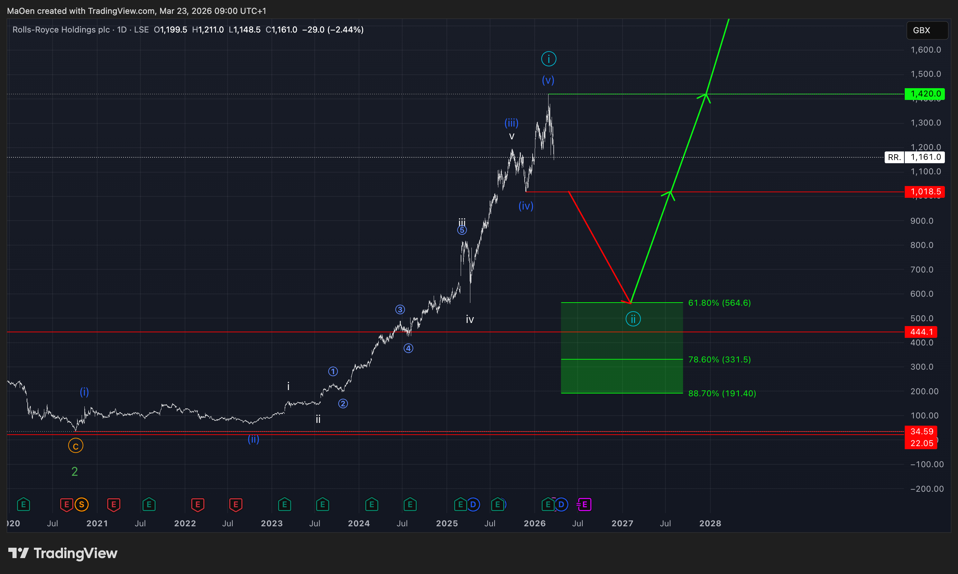958x574 pixels.
Task: Click the green 1,420.0 price label
Action: click(x=924, y=94)
